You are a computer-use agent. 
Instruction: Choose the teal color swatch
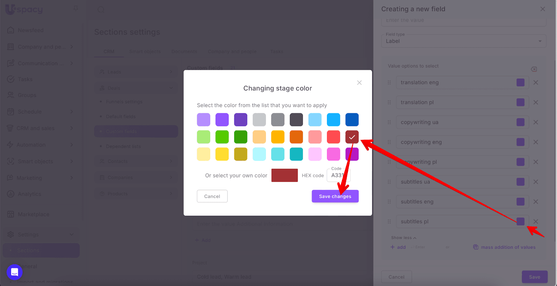pos(296,154)
